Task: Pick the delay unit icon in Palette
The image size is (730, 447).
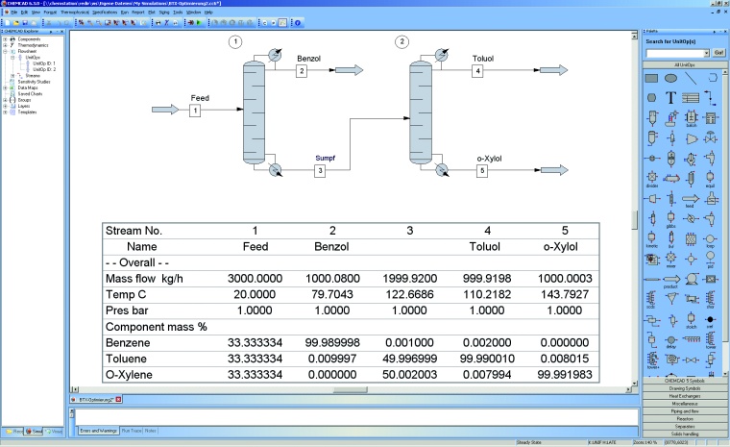Action: pyautogui.click(x=670, y=341)
